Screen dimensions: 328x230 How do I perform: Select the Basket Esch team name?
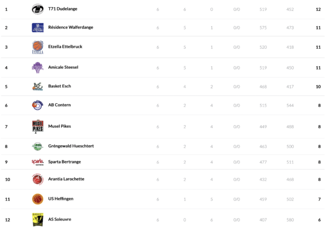[x=60, y=86]
